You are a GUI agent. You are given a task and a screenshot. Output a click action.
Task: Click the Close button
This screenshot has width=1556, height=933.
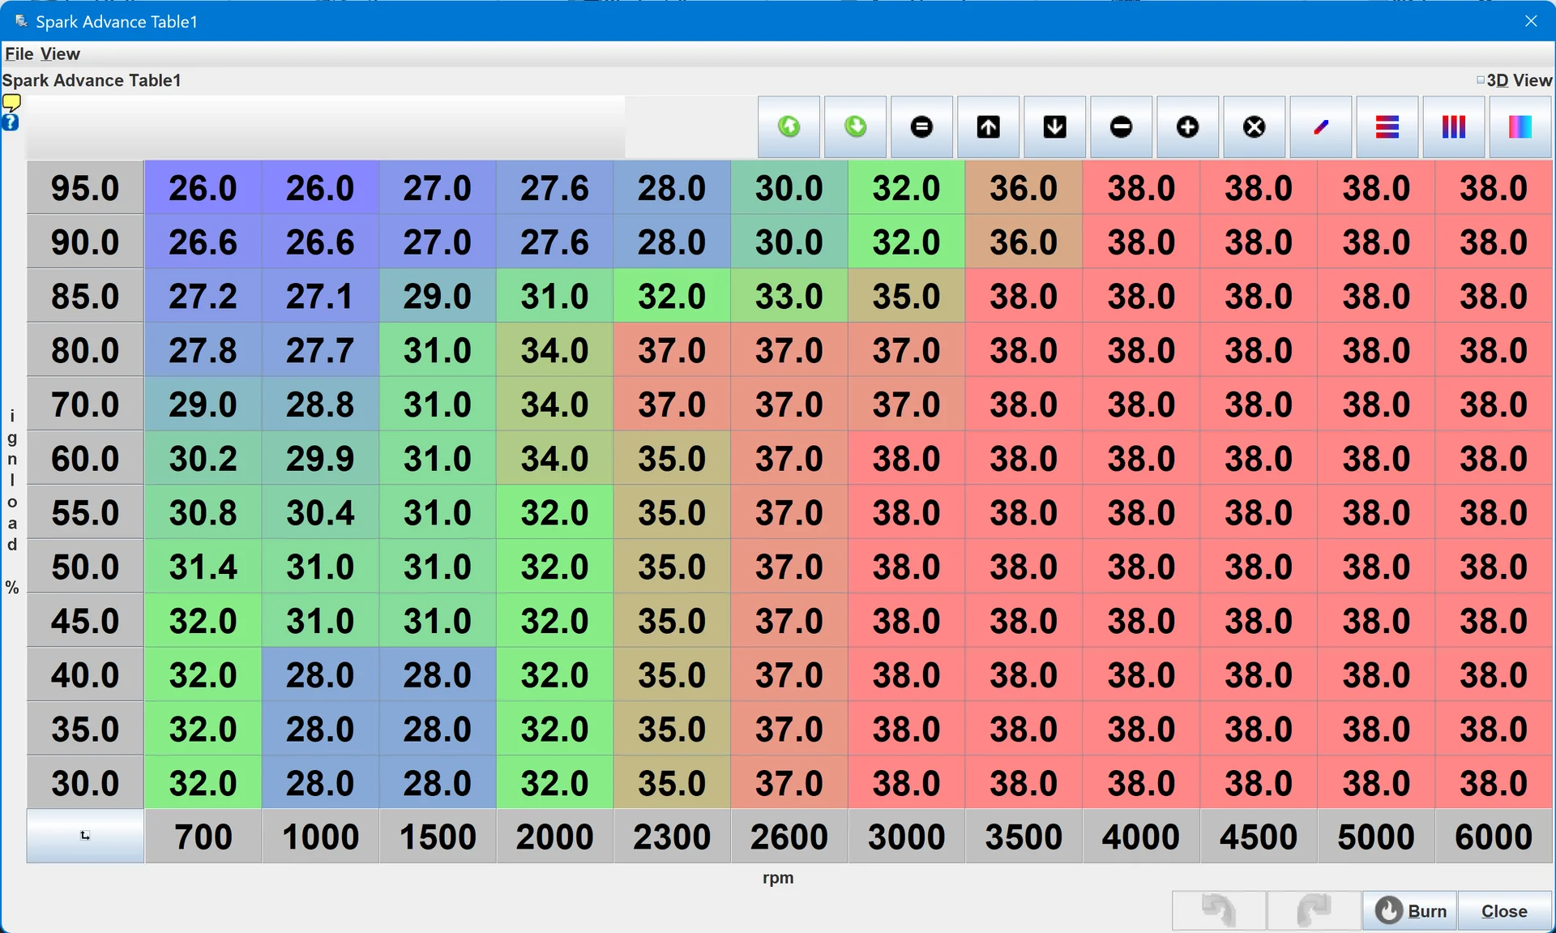click(1504, 910)
